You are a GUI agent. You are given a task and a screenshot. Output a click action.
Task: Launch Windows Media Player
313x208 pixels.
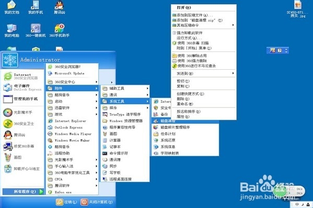tap(73, 134)
